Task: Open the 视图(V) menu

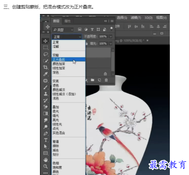Action: point(161,18)
